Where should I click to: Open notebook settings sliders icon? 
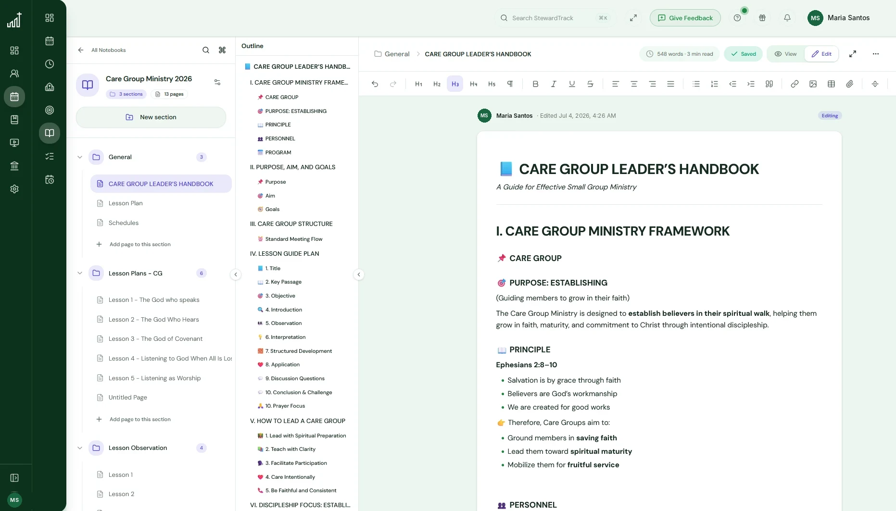(x=217, y=82)
